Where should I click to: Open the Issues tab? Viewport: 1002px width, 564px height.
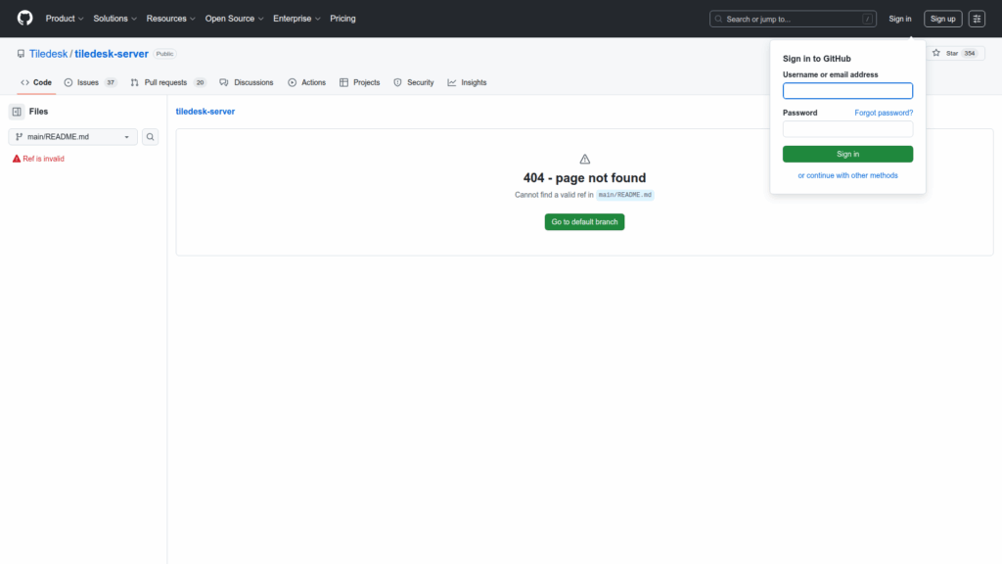(x=90, y=82)
